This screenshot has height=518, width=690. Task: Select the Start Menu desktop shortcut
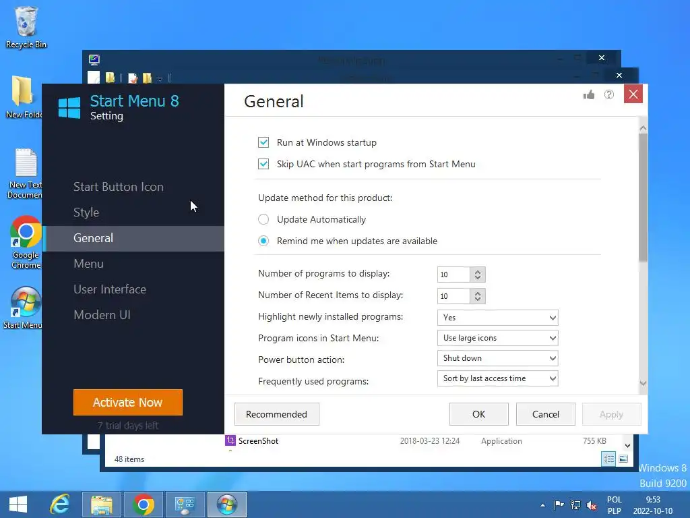click(x=24, y=308)
